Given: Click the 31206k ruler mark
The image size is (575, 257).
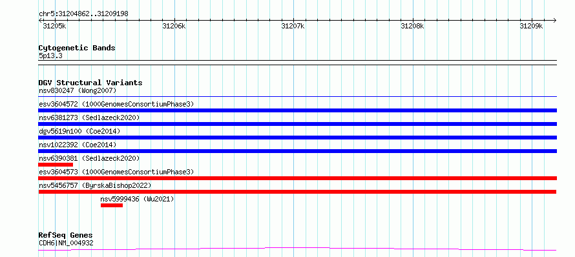Looking at the screenshot, I should point(174,26).
